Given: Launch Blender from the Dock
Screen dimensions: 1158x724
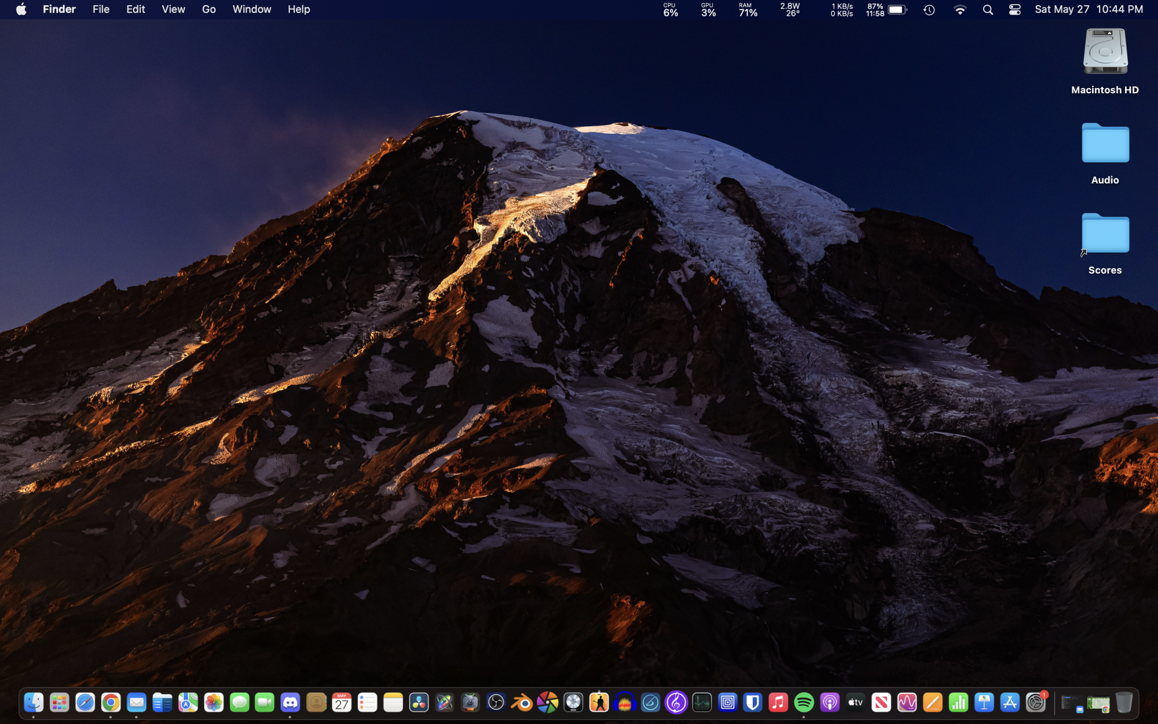Looking at the screenshot, I should (522, 703).
